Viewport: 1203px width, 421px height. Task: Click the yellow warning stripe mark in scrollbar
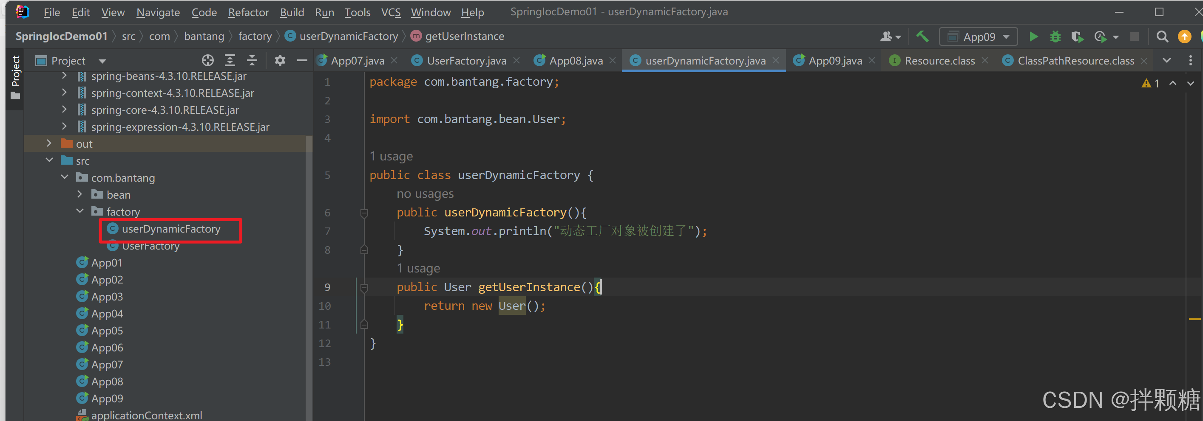[x=1194, y=320]
